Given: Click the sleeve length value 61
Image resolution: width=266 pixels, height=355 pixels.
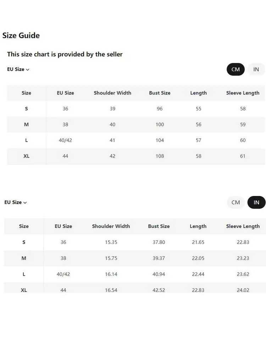Looking at the screenshot, I should (x=243, y=156).
